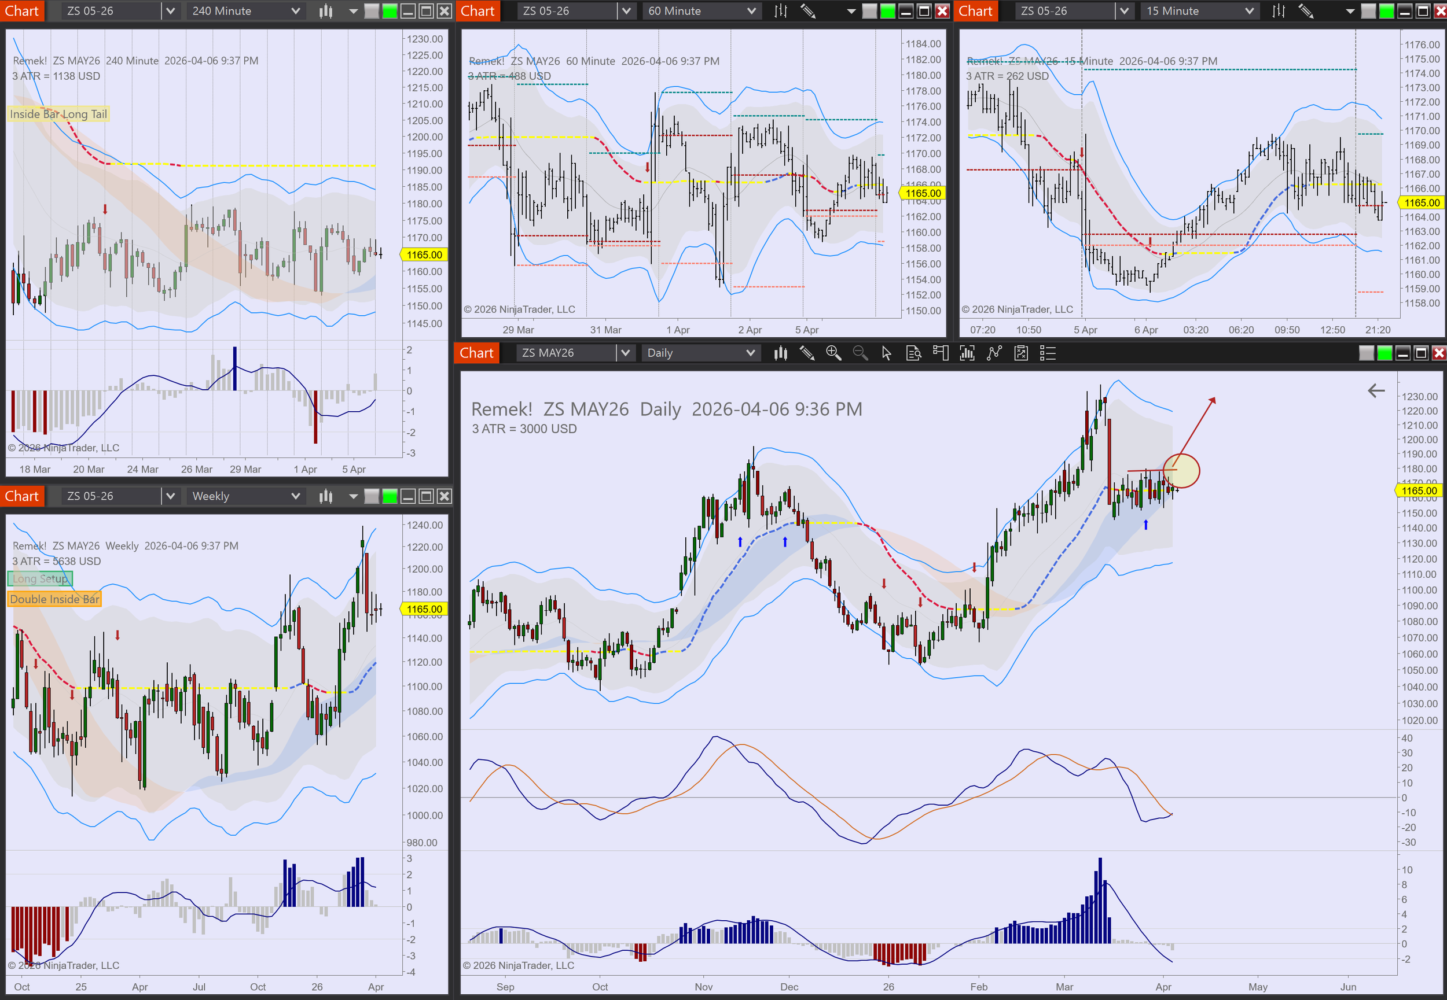Click bar style icon on 15 Minute chart
The height and width of the screenshot is (1000, 1447).
[x=1279, y=10]
